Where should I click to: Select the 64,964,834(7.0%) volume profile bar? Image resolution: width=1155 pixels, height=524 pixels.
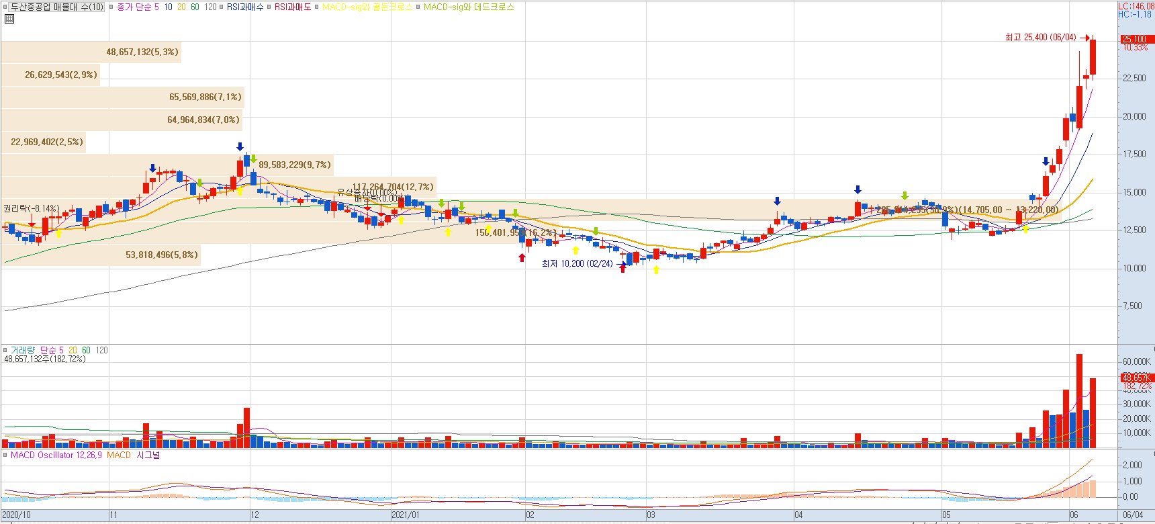pyautogui.click(x=122, y=120)
